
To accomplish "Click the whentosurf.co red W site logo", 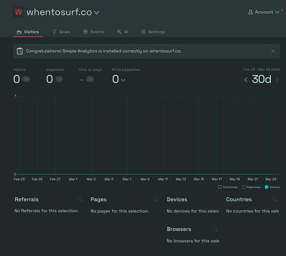I will point(19,12).
